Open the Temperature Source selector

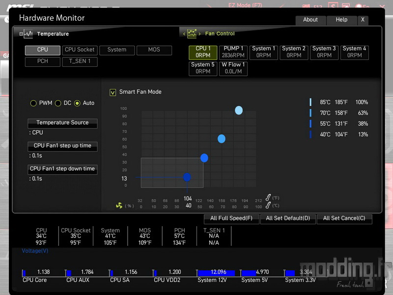click(62, 123)
